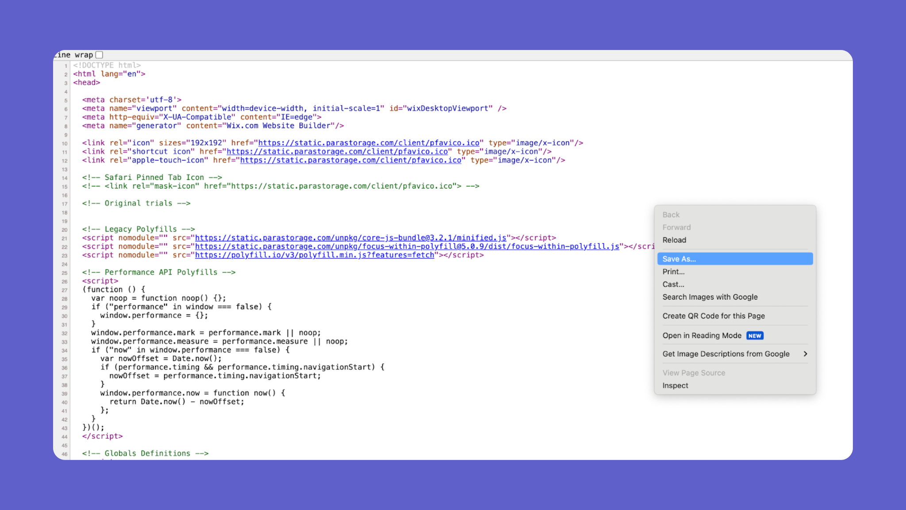906x510 pixels.
Task: Click the "var nowOffset = Date.now();" line
Action: (161, 359)
